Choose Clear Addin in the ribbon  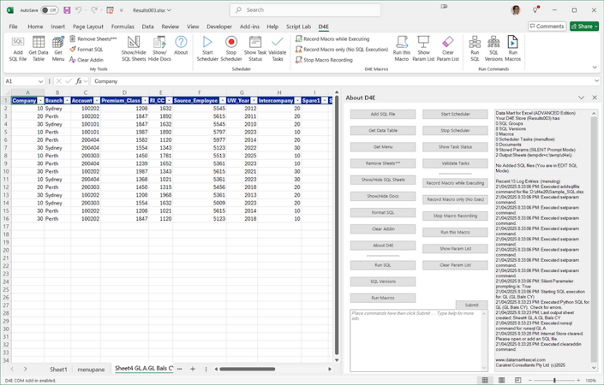(87, 60)
